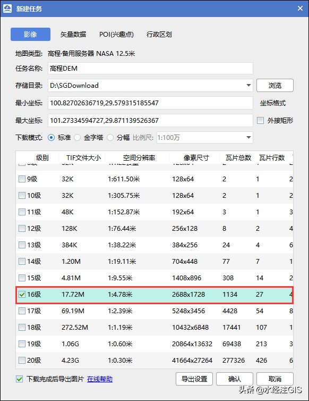The image size is (309, 401).
Task: Switch to the 矢量数据 tab
Action: (73, 34)
